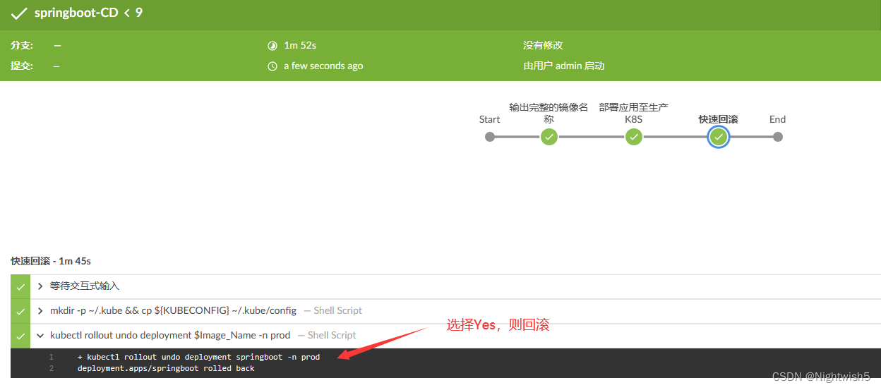Click the duration clock icon beside 1m 52s
This screenshot has width=881, height=390.
tap(272, 45)
